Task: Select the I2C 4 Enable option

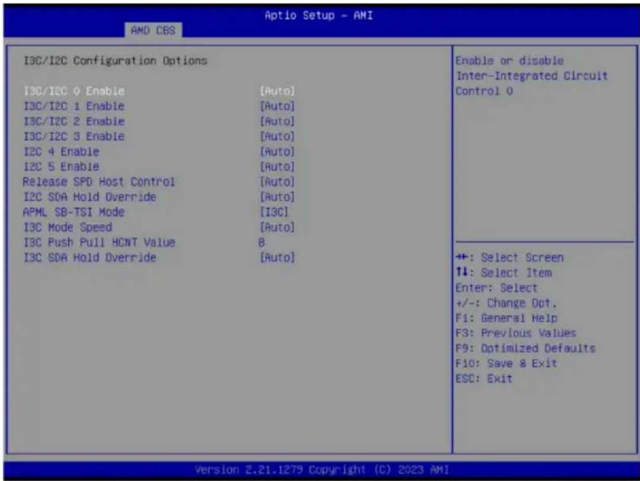Action: point(61,151)
